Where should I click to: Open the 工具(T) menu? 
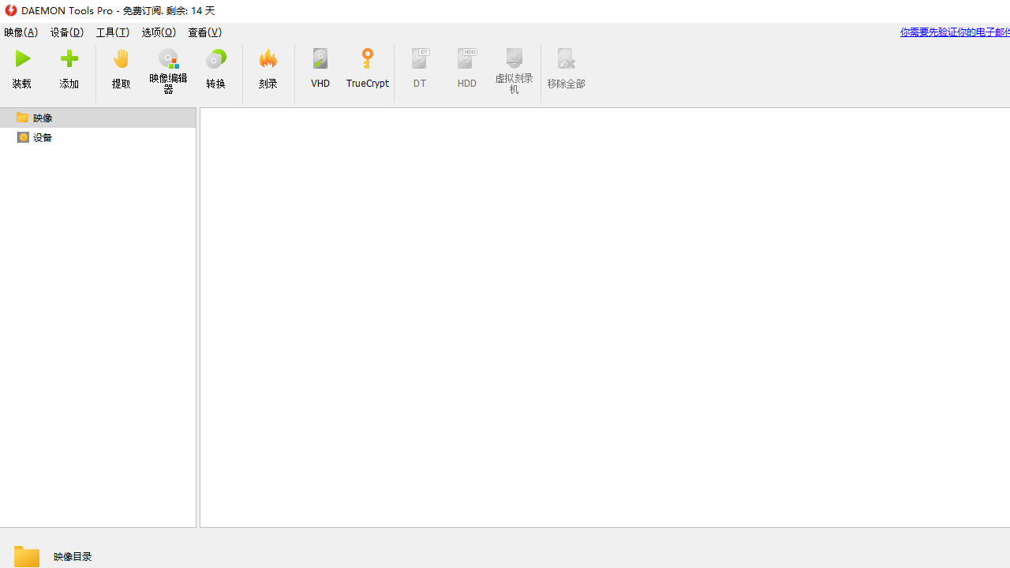point(113,32)
